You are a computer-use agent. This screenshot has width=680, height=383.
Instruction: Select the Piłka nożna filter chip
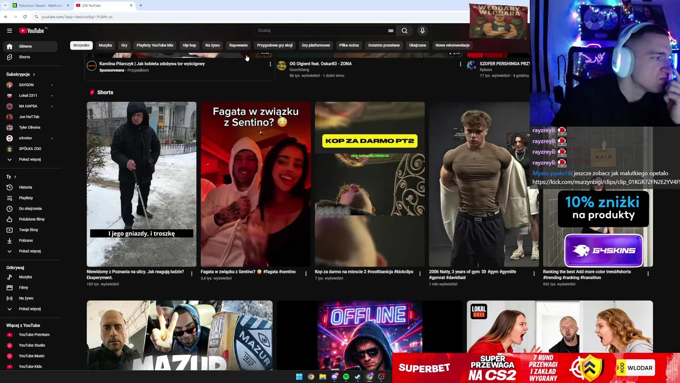coord(349,45)
